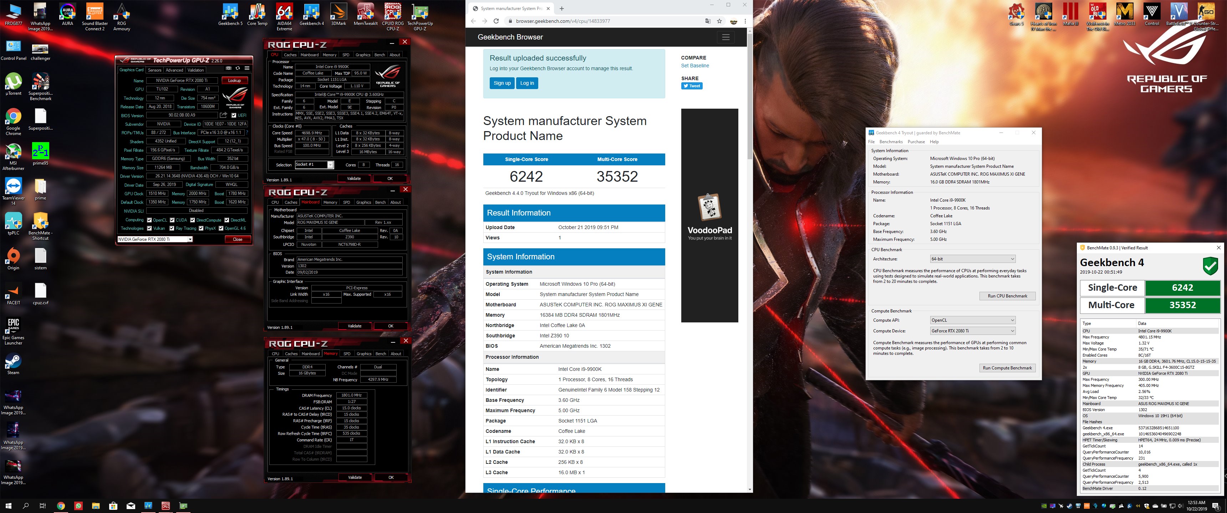Toggle the Vulkan checkbox in GPU-Z

[149, 228]
